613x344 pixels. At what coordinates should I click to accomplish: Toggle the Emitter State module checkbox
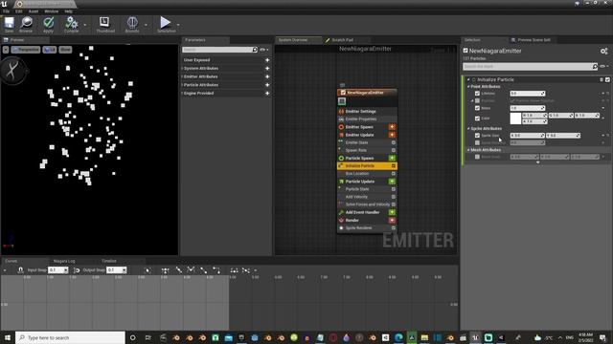tap(394, 142)
